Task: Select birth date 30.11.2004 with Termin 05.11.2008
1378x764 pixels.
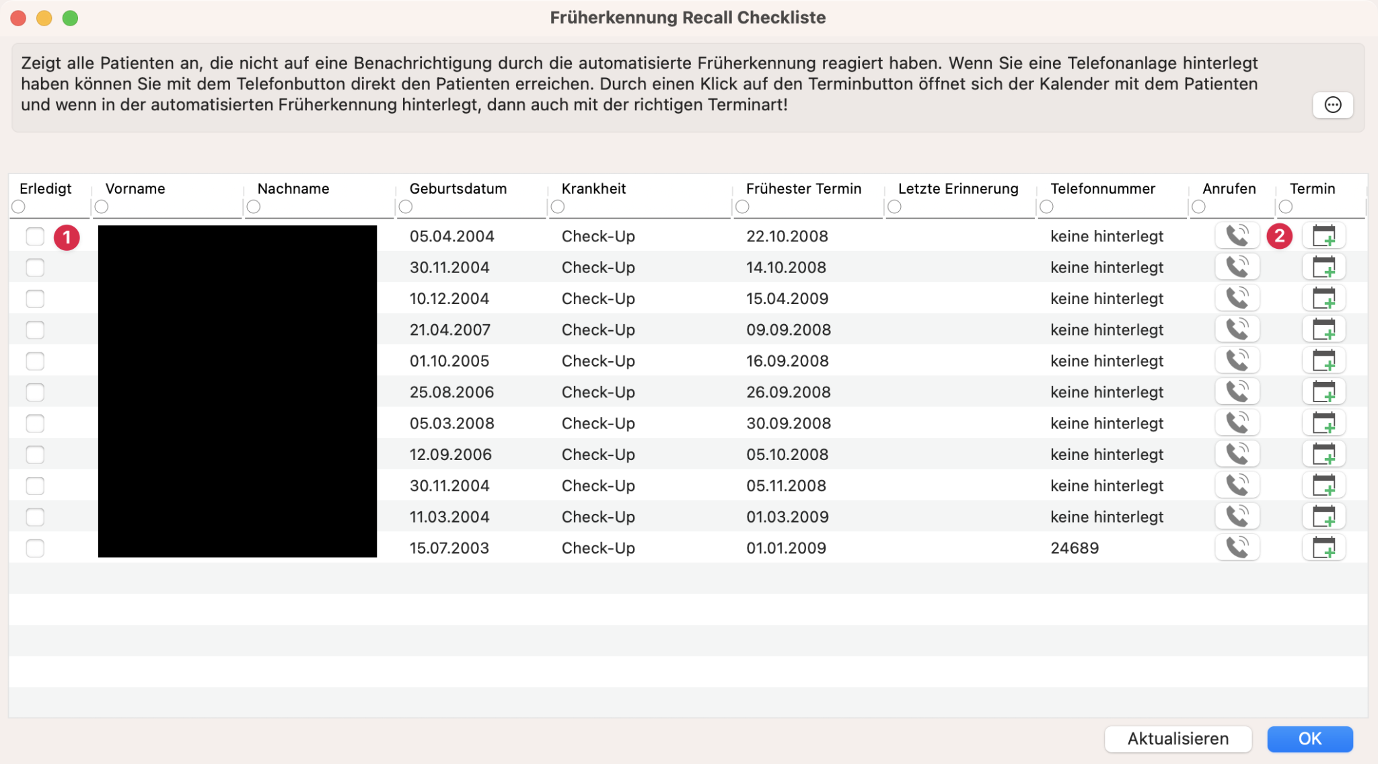Action: tap(449, 485)
